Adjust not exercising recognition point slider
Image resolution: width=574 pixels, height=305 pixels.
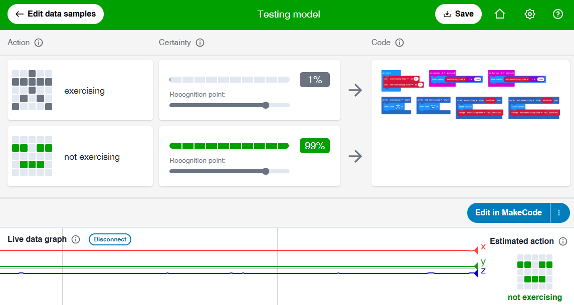tap(266, 171)
